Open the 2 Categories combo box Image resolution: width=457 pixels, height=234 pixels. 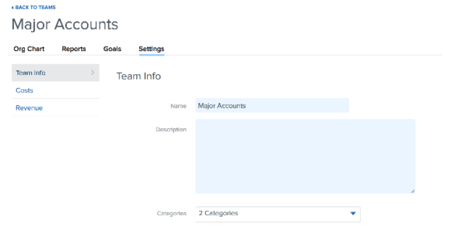pyautogui.click(x=278, y=214)
